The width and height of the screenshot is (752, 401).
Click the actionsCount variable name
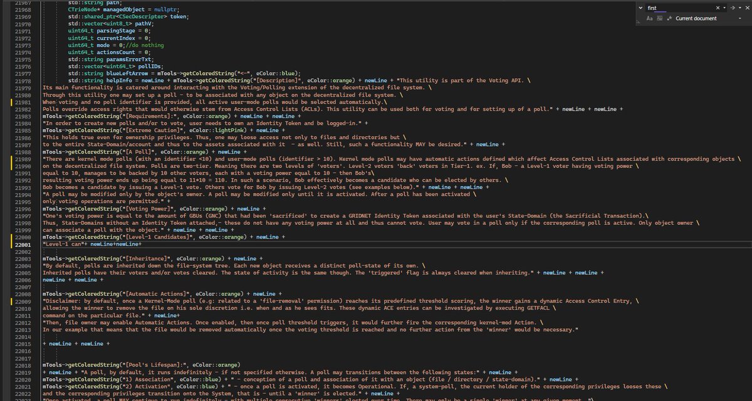click(117, 51)
